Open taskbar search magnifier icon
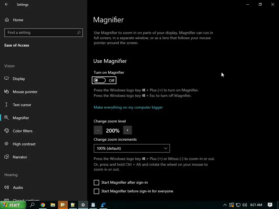279x209 pixels. (32, 205)
